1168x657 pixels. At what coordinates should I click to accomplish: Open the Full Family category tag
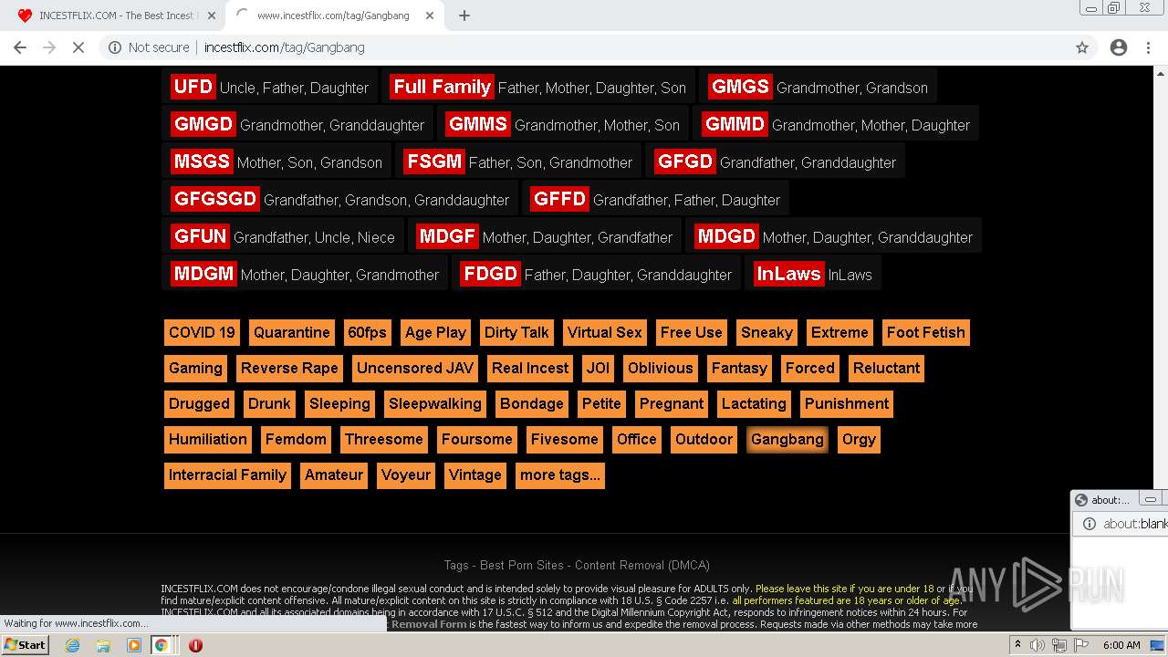tap(537, 87)
